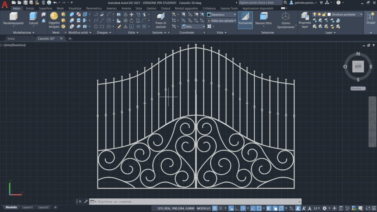Open the Solido ribbon tab

point(30,8)
